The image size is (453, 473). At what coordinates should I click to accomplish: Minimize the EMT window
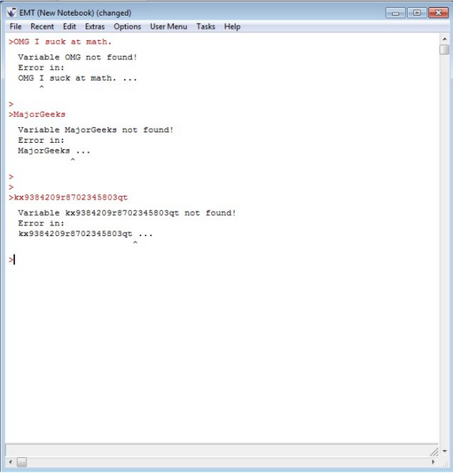[x=395, y=13]
